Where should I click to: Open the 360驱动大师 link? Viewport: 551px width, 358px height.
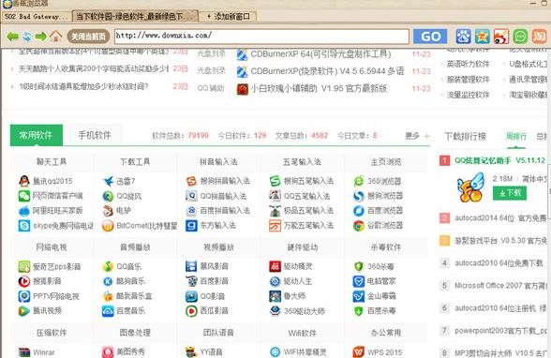point(305,311)
